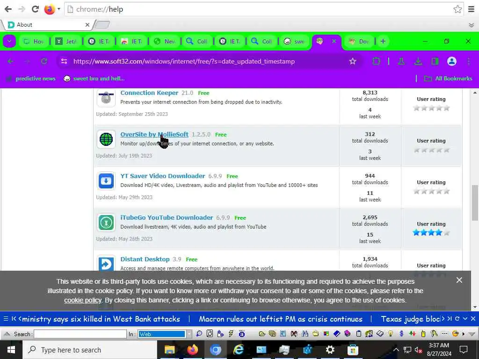Read 'Macron rules out leftist PM' headline

point(281,319)
